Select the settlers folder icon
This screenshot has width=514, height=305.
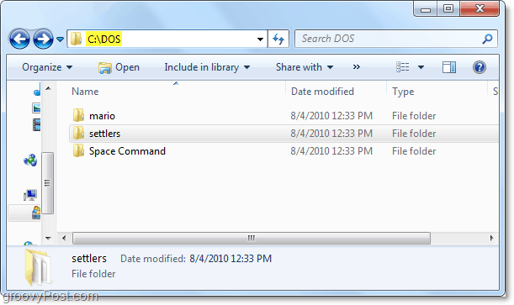click(79, 134)
